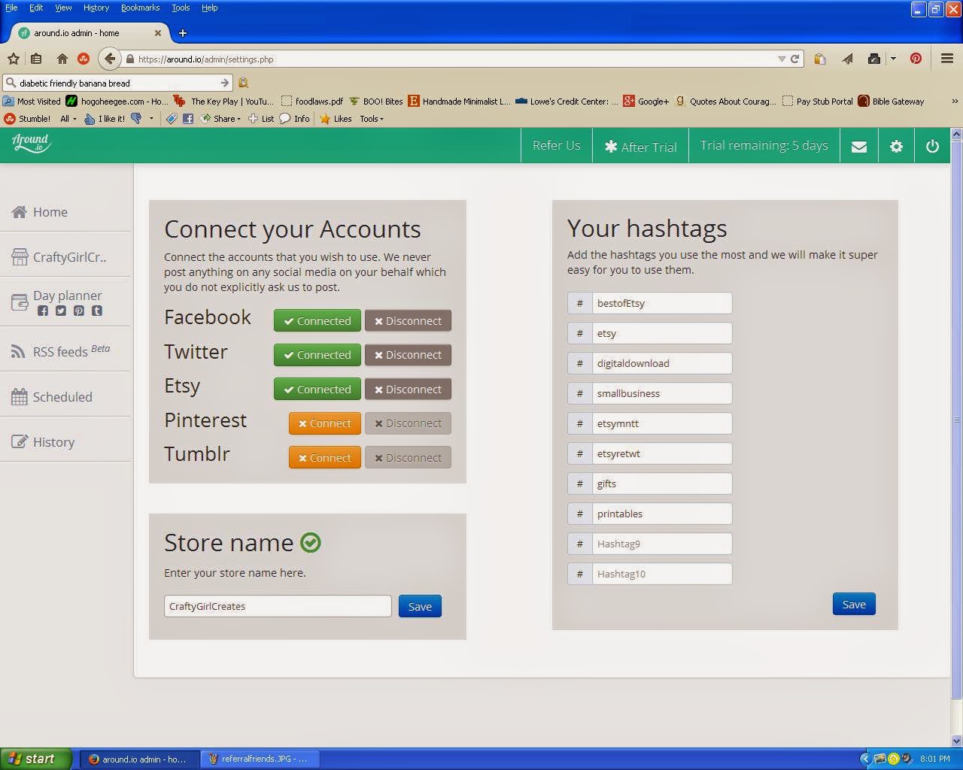Click the Pinterest icon under Day planner
Screen dimensions: 963x770
(x=79, y=311)
